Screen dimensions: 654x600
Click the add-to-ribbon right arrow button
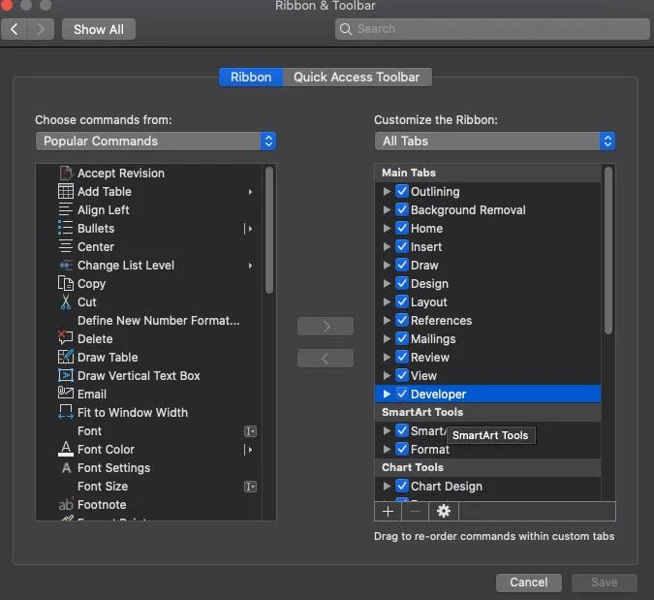coord(326,326)
